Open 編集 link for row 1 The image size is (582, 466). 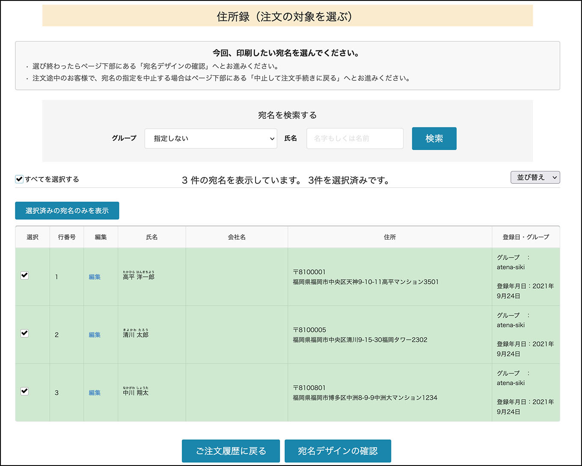(x=95, y=277)
